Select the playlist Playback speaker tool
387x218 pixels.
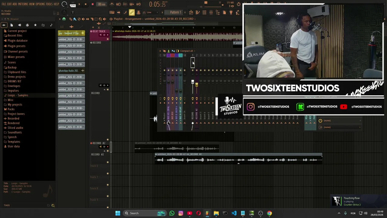(x=104, y=19)
